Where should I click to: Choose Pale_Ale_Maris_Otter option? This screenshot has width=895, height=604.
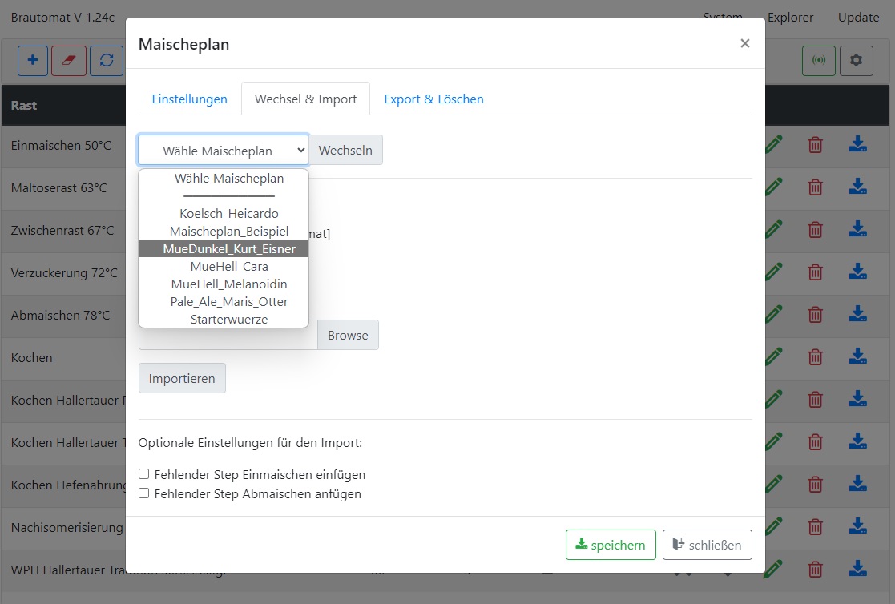(229, 302)
